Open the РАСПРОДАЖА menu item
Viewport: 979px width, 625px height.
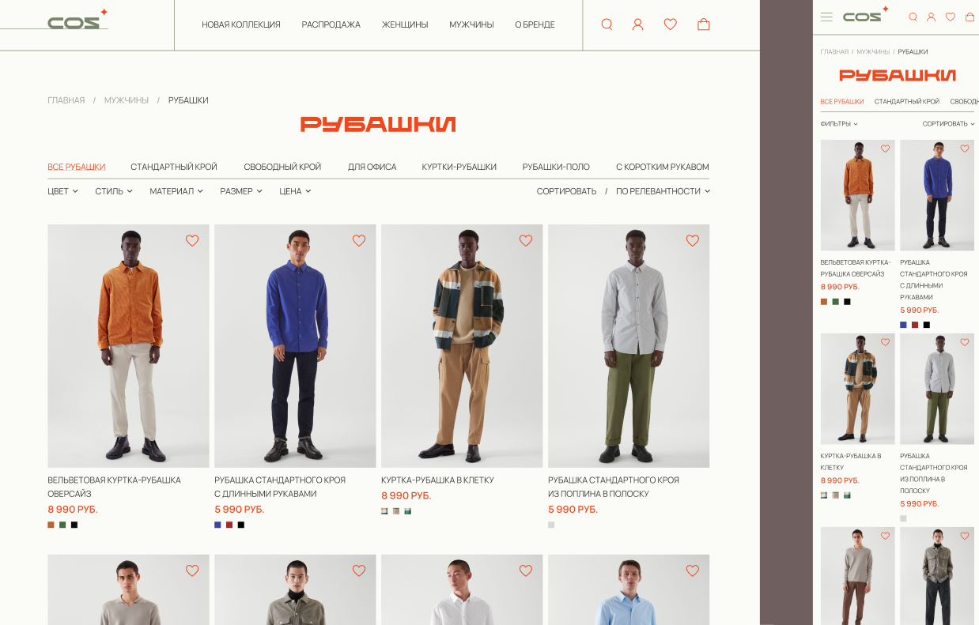(331, 24)
